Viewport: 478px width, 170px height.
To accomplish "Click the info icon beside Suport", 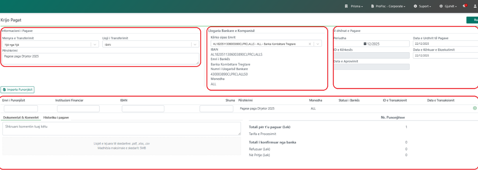I will click(415, 6).
